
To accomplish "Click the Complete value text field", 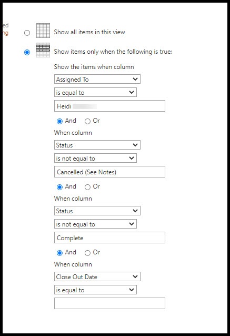I will point(109,238).
